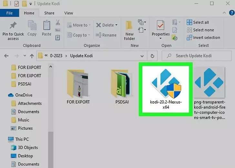Open Documents under OneDrive

coord(25,112)
